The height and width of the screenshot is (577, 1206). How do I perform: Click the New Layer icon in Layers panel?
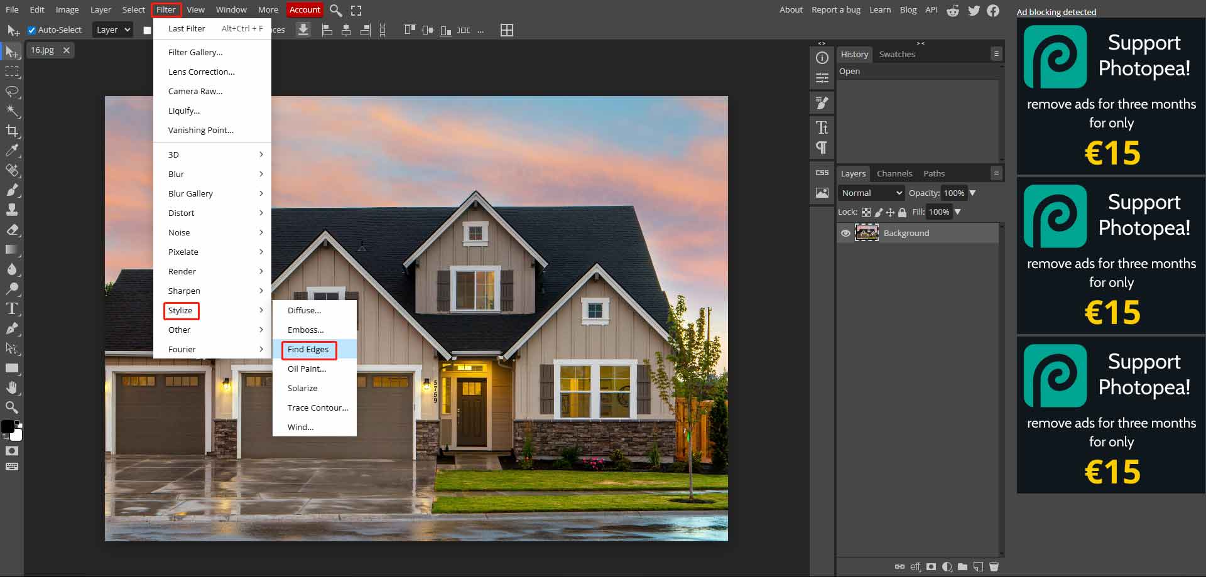977,566
